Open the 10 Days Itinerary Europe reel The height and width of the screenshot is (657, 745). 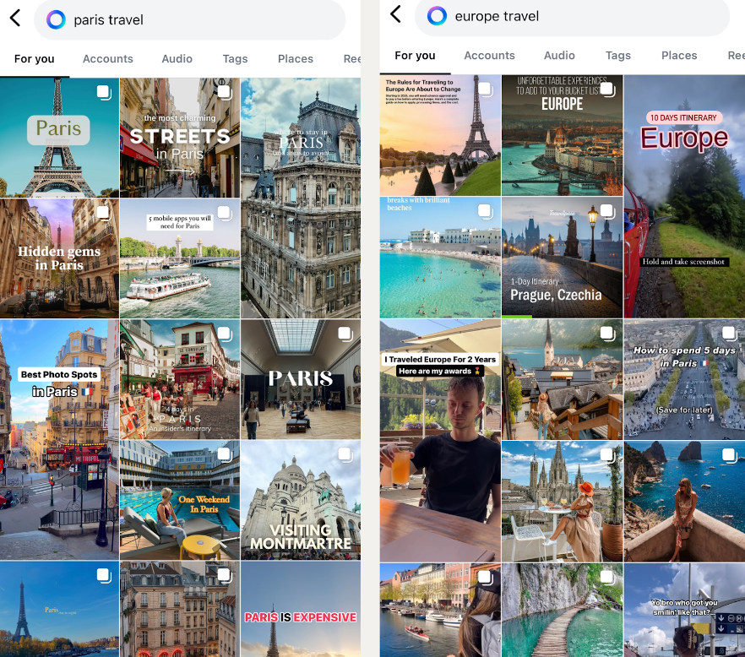684,196
